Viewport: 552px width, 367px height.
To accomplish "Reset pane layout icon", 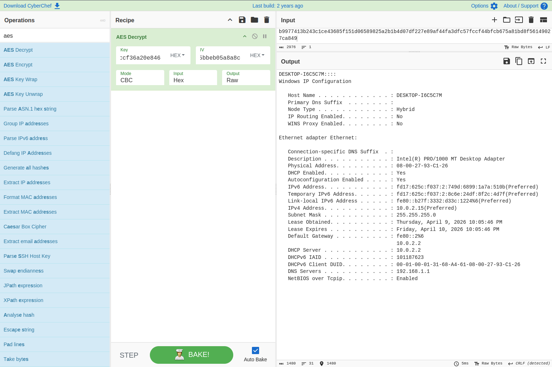I will [x=543, y=20].
